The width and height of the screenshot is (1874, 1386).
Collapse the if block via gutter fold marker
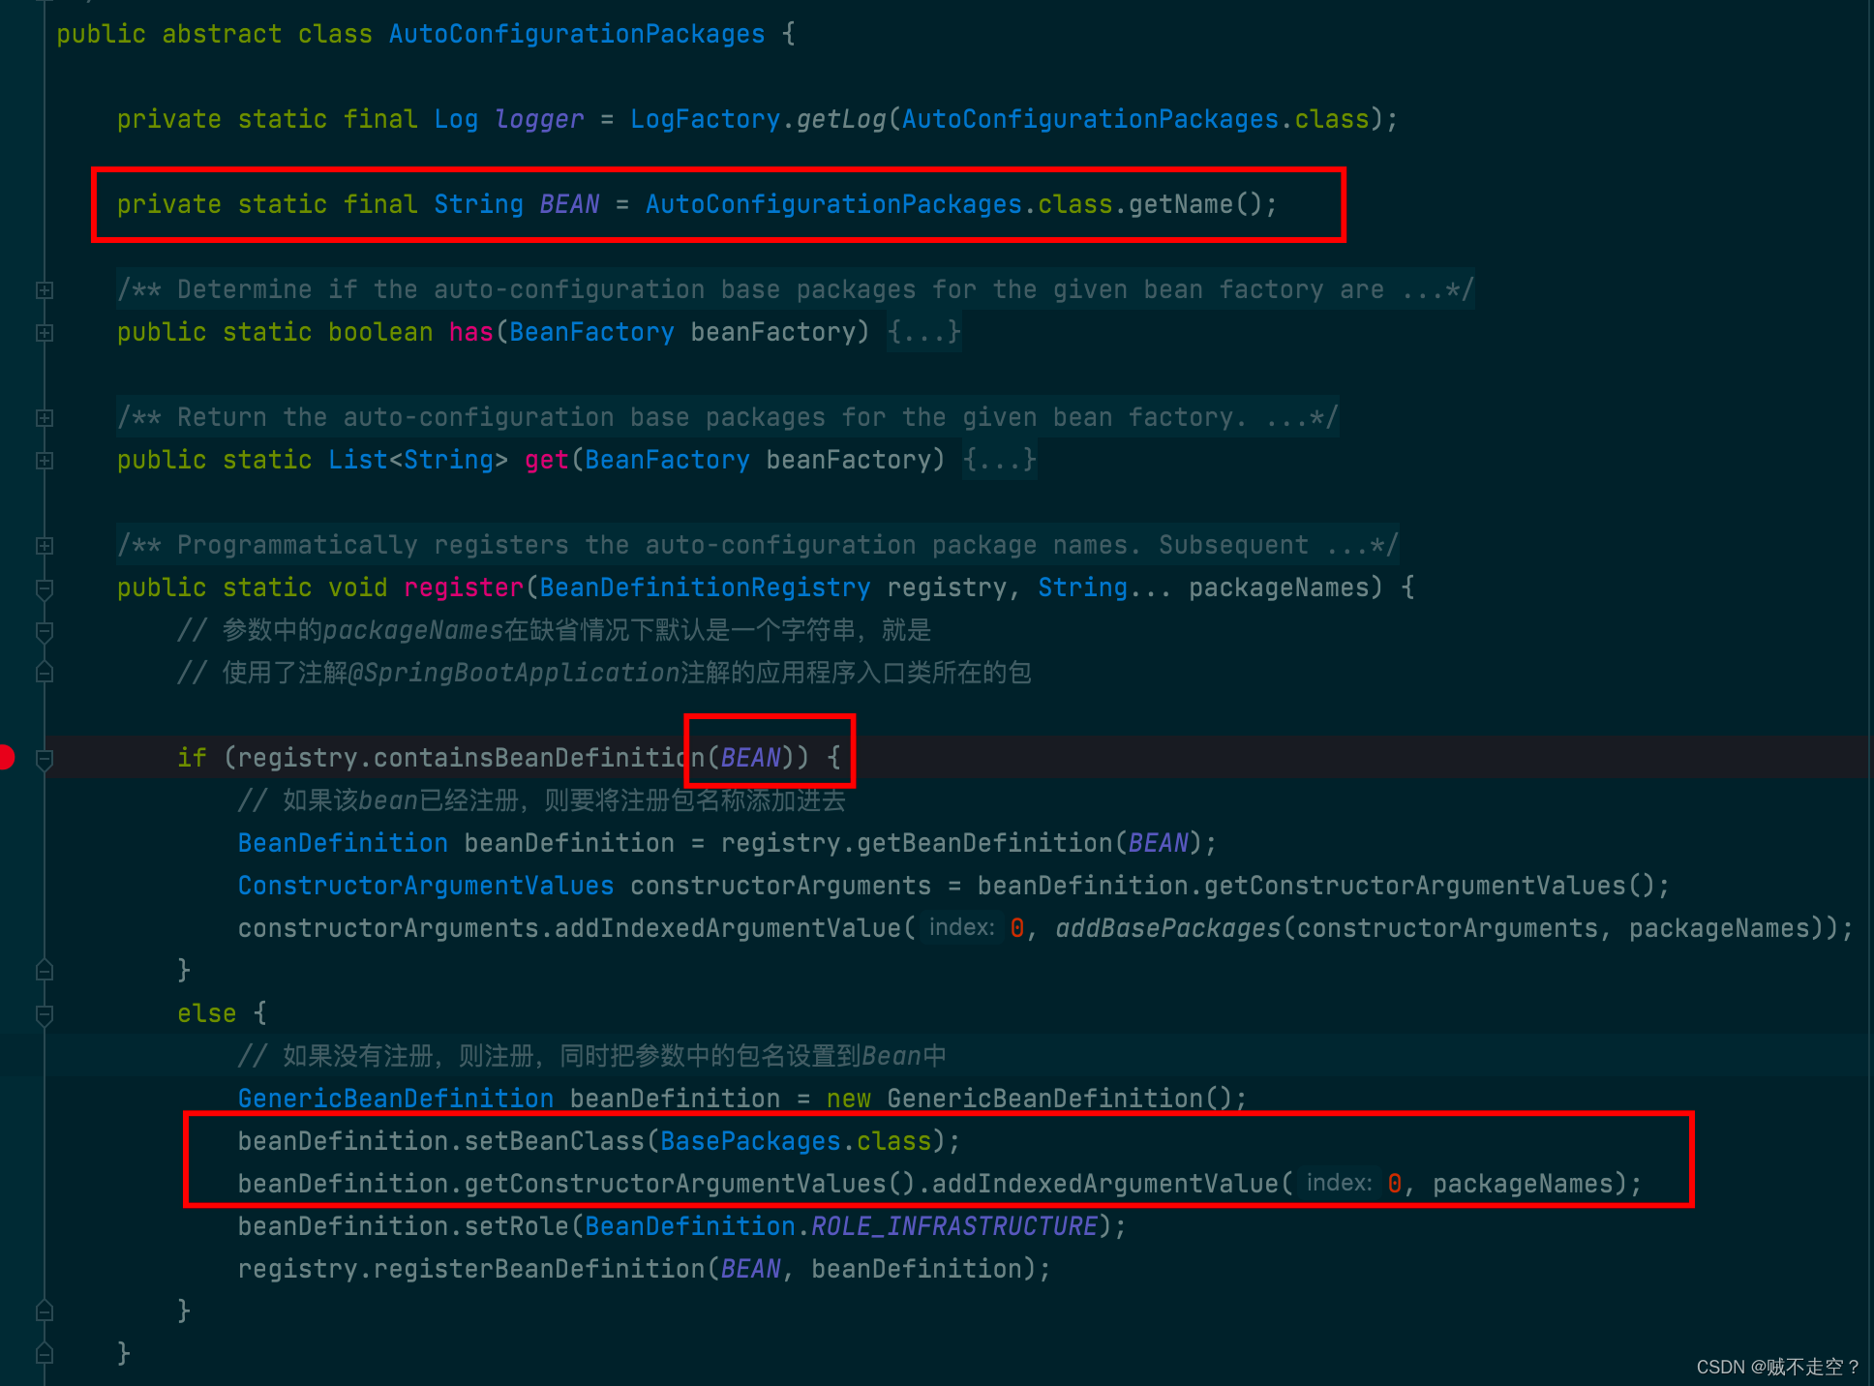[45, 759]
